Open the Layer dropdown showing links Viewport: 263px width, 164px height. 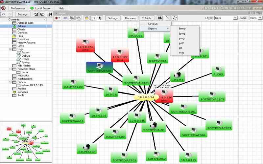[x=226, y=18]
